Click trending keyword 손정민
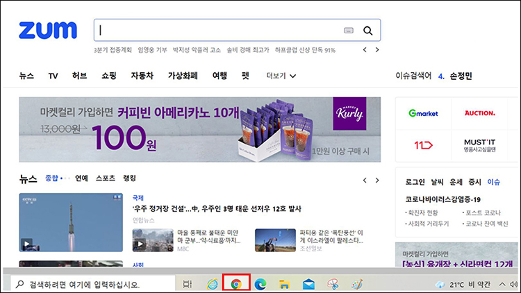 pos(461,76)
